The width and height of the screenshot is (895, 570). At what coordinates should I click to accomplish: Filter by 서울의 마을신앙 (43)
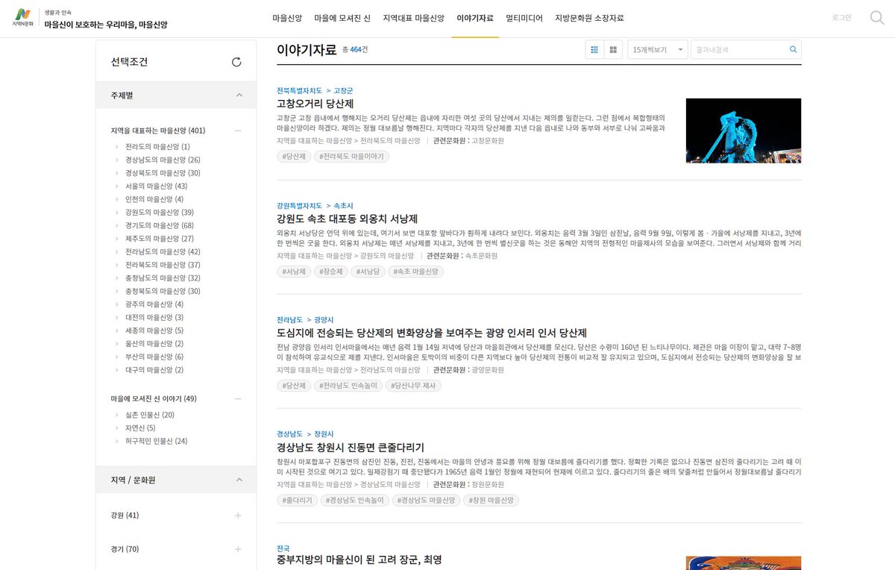coord(157,187)
